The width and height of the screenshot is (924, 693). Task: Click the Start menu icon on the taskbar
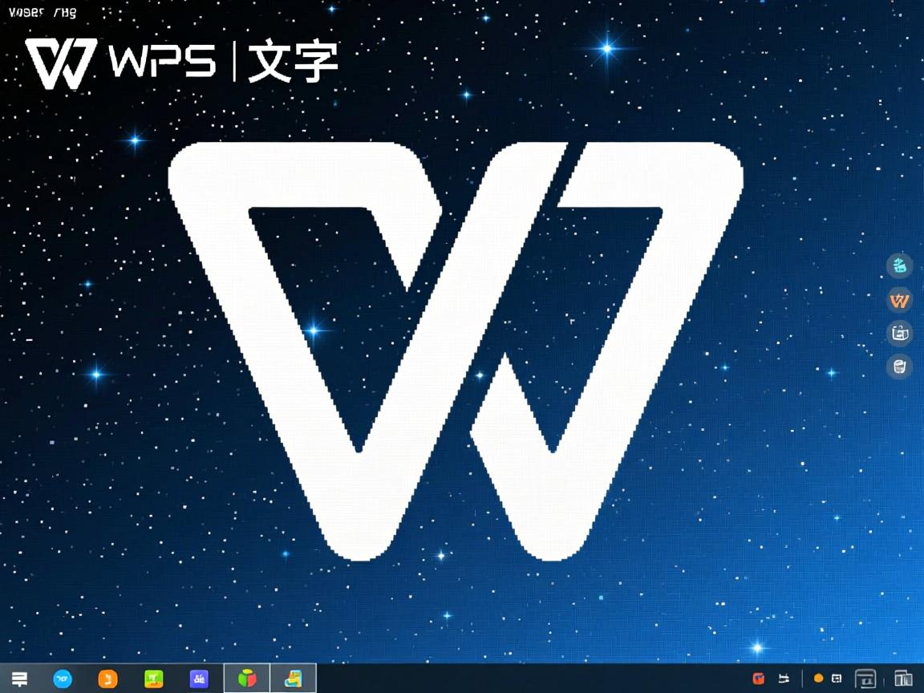[x=19, y=679]
